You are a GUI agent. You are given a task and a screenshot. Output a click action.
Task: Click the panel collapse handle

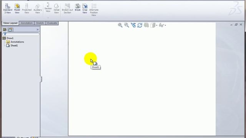(x=41, y=79)
